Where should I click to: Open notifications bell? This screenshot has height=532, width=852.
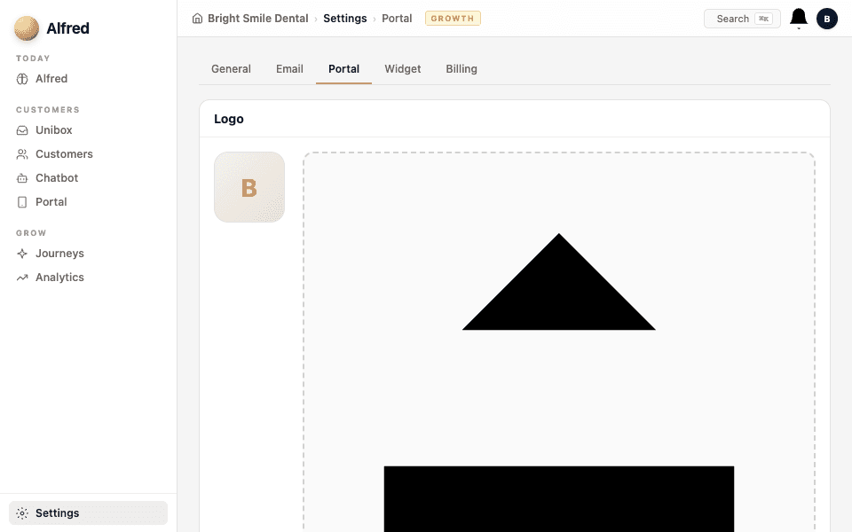(798, 19)
